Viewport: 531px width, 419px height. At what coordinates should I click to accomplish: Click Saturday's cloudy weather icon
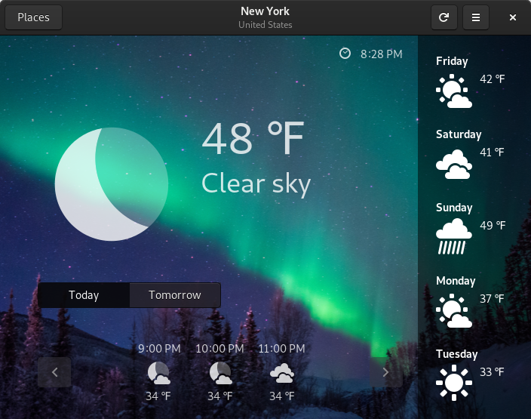(x=453, y=164)
